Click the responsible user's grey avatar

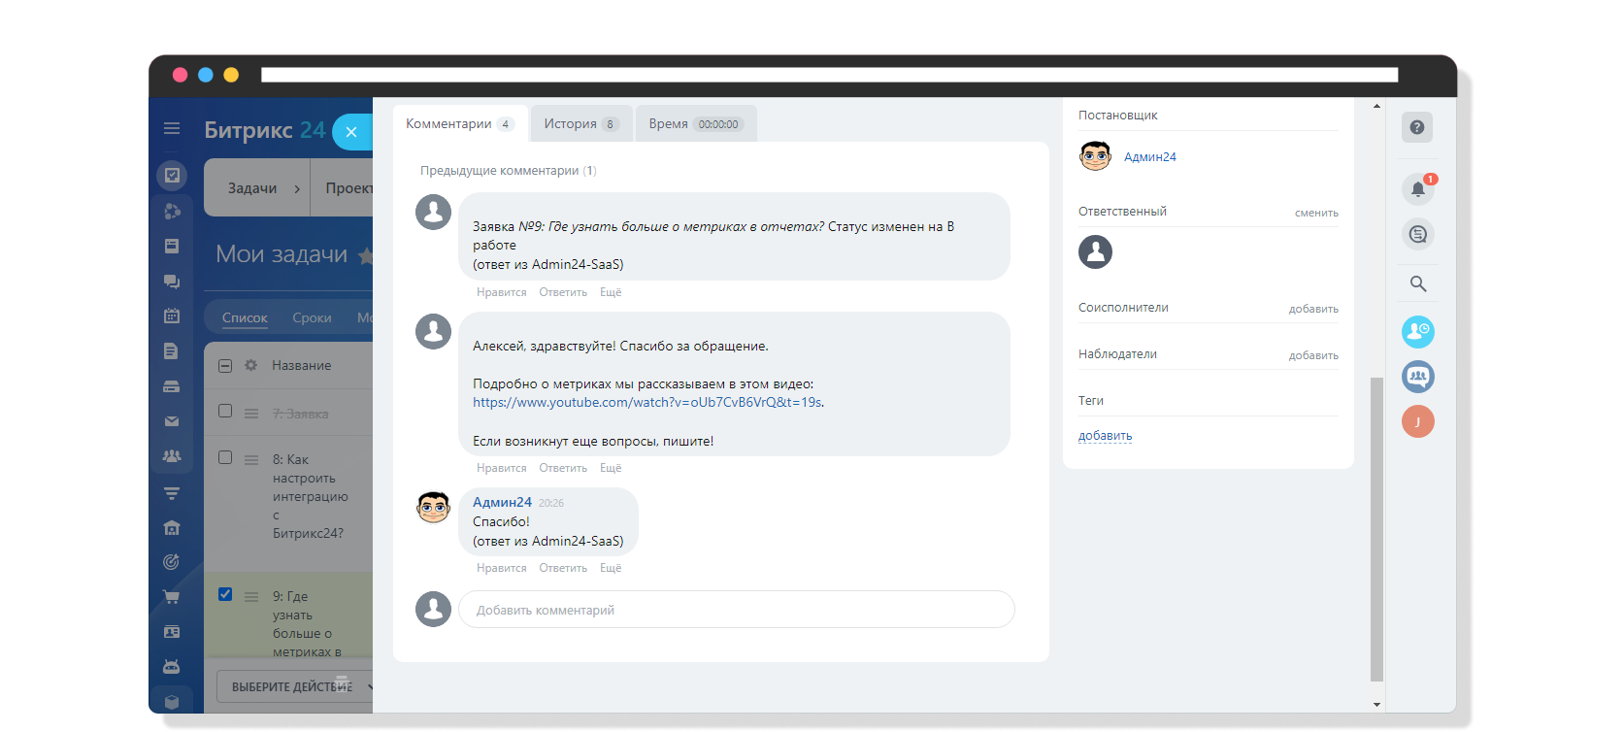[x=1096, y=252]
